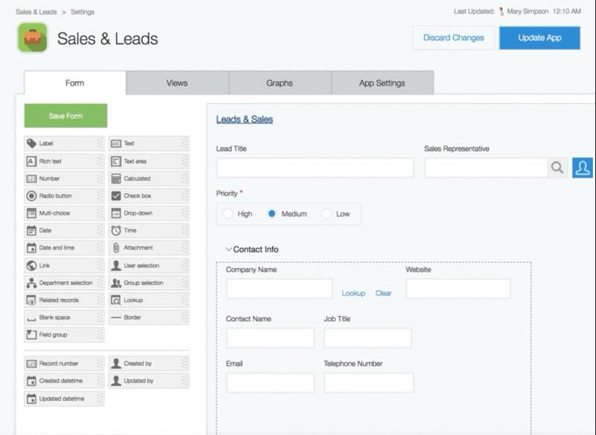Image resolution: width=596 pixels, height=435 pixels.
Task: Pick the Radio button field icon
Action: point(31,196)
